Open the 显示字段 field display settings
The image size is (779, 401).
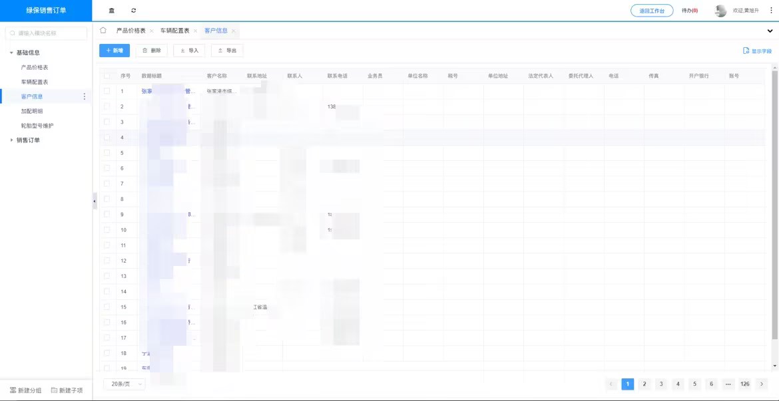758,50
